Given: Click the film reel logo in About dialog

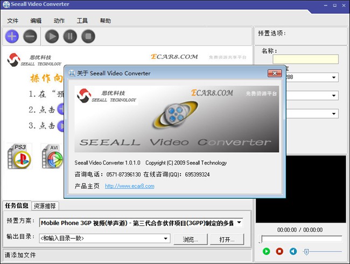Looking at the screenshot, I should [x=176, y=115].
